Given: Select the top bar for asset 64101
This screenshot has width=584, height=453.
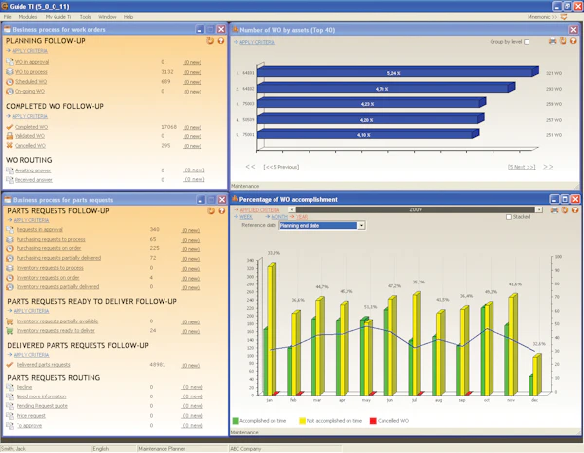Looking at the screenshot, I should [397, 72].
